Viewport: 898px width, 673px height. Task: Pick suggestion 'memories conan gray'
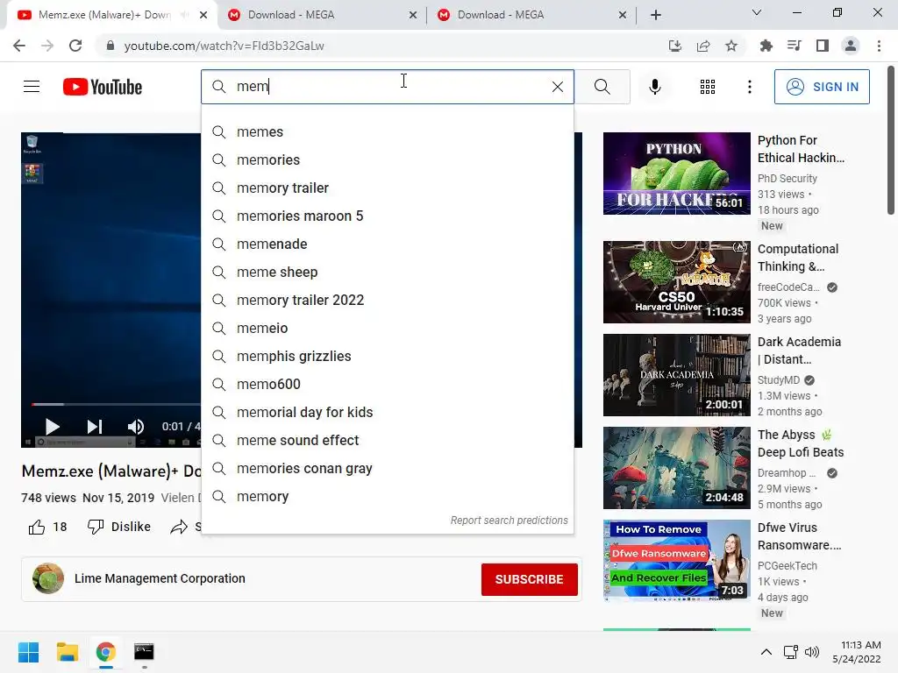[x=387, y=468]
